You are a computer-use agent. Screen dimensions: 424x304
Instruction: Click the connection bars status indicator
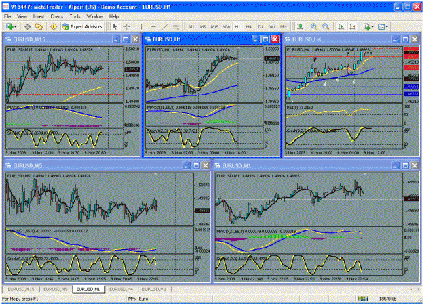pos(363,299)
